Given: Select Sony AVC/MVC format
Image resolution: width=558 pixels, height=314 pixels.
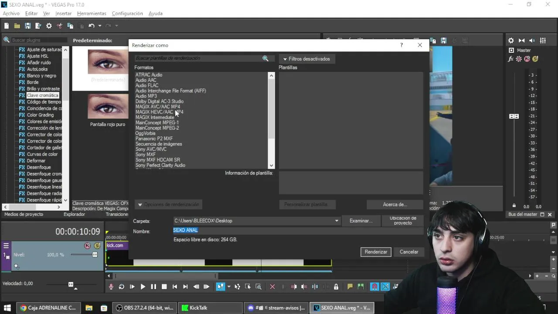Looking at the screenshot, I should tap(151, 150).
